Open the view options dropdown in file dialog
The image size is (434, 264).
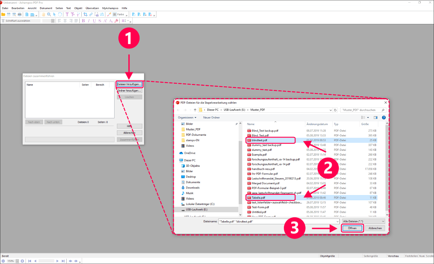(x=368, y=118)
